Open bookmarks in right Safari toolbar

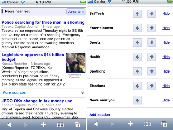point(147,124)
